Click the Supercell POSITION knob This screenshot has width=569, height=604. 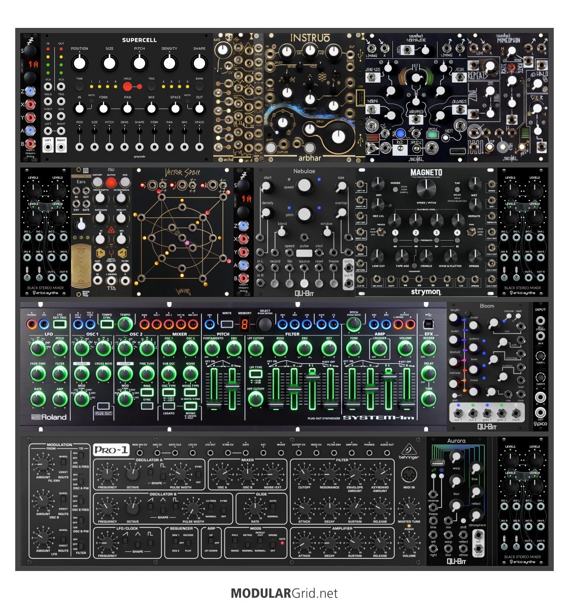point(79,62)
